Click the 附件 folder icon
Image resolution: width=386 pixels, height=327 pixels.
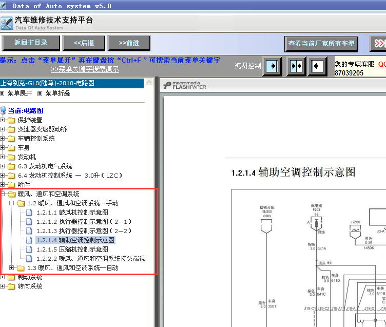(11, 185)
